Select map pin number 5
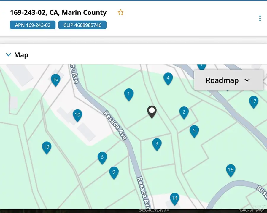This screenshot has height=213, width=267. point(194,131)
